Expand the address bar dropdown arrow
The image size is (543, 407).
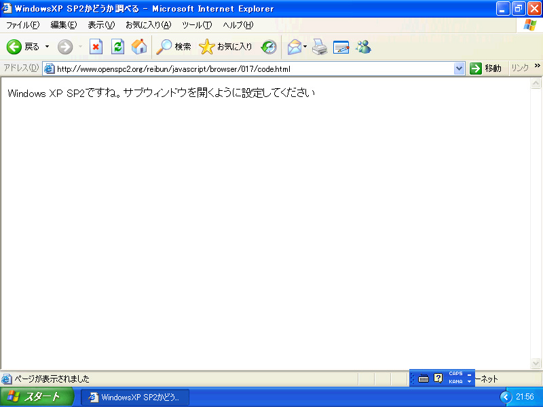[460, 69]
